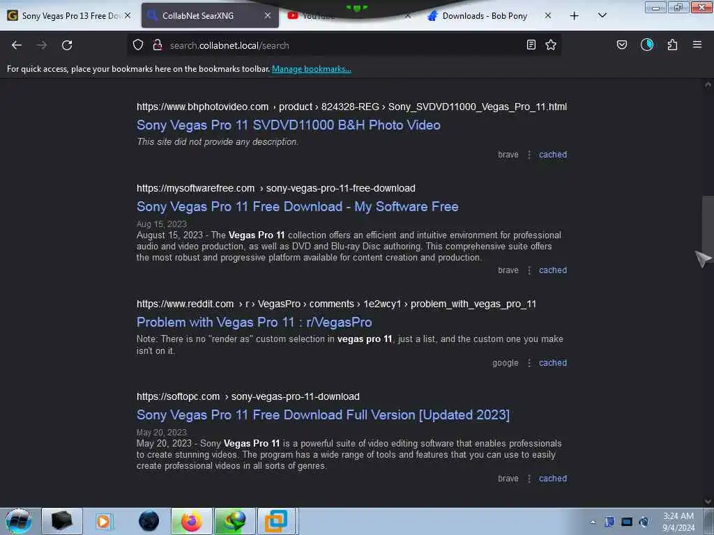Screen dimensions: 714x535
Task: Close the Sony Vegas Pro 13 tab
Action: [x=128, y=15]
